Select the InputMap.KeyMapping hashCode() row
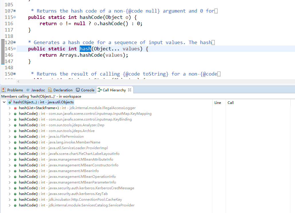 pos(83,114)
